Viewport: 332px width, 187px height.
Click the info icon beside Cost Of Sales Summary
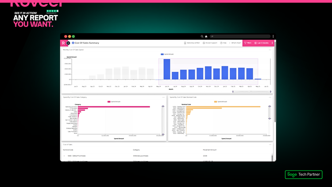pyautogui.click(x=73, y=43)
